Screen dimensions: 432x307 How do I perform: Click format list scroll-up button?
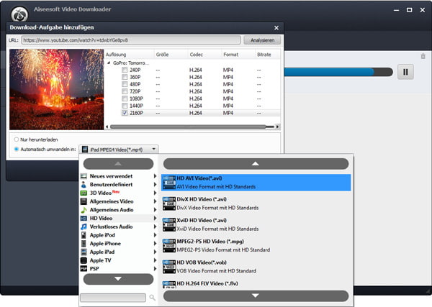[x=256, y=164]
